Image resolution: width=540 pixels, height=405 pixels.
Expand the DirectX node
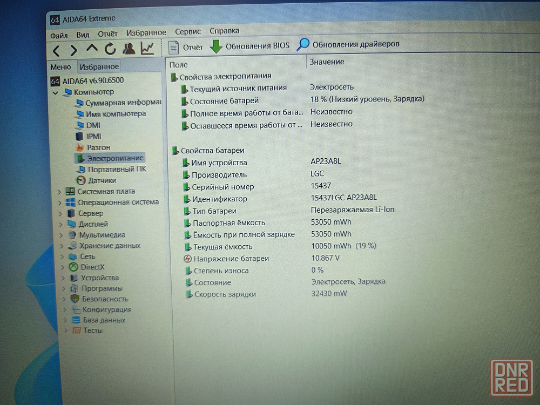point(63,267)
